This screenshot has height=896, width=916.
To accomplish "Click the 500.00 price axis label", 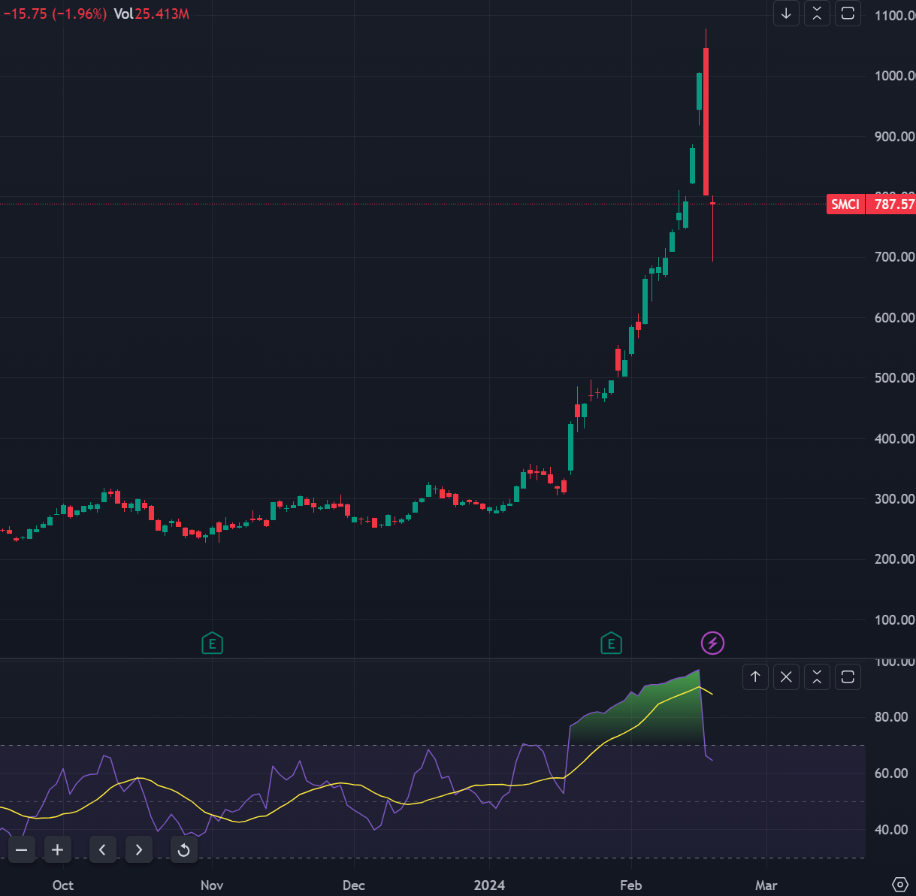I will click(895, 378).
